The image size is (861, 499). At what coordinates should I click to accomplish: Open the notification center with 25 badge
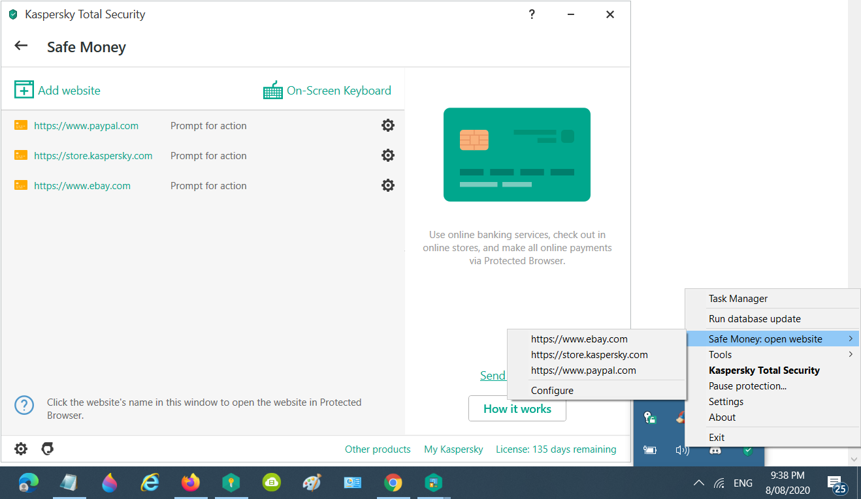[x=837, y=485]
